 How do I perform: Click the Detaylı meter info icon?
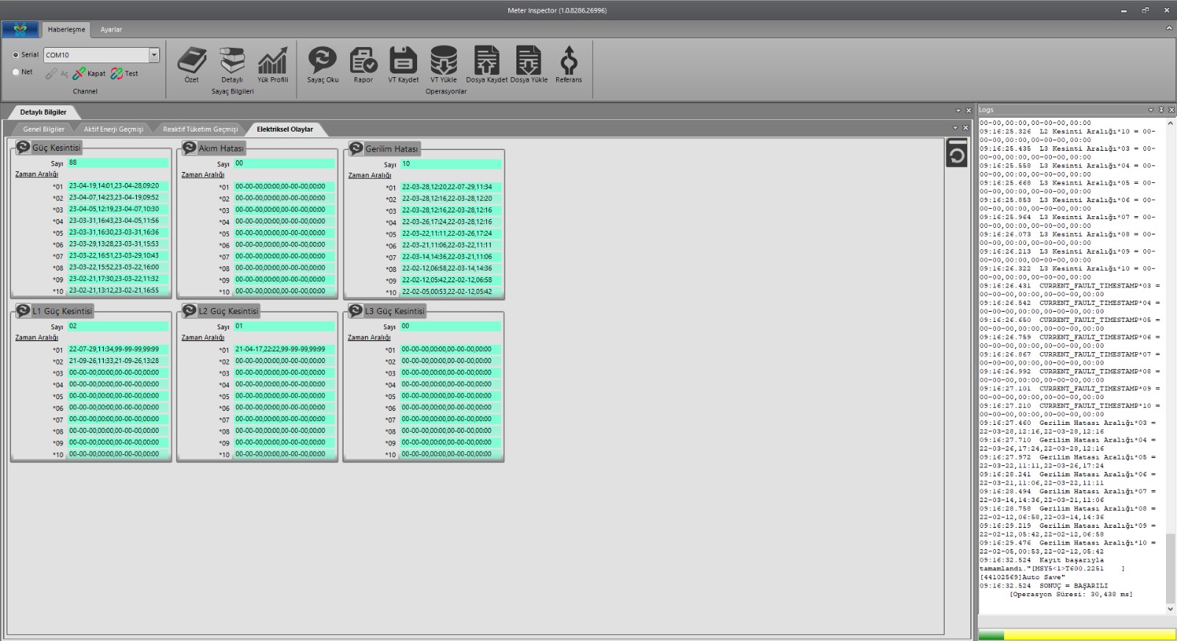232,64
